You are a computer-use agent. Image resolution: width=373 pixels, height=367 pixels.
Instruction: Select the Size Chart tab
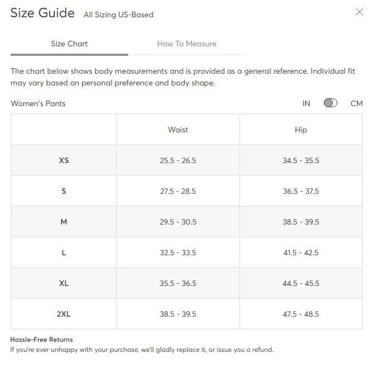(69, 44)
